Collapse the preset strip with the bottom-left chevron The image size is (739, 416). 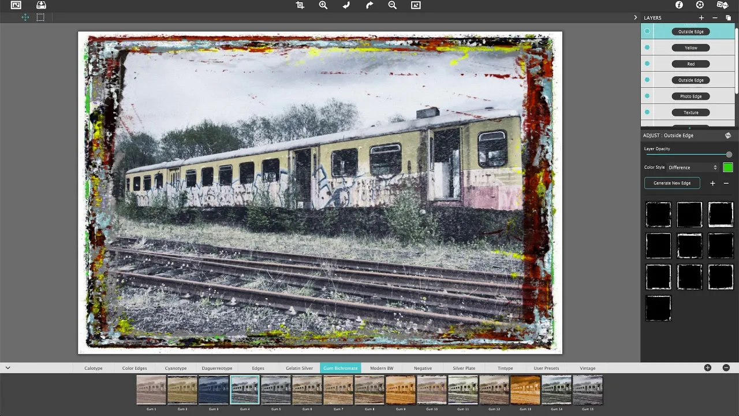tap(8, 367)
